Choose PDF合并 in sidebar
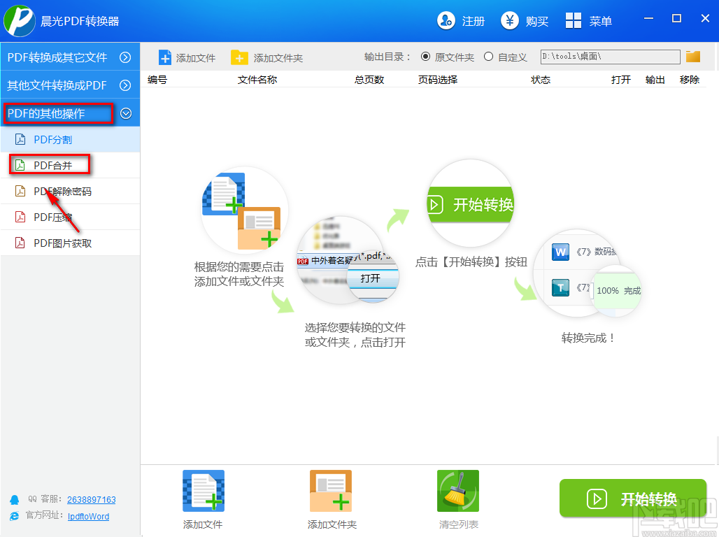The width and height of the screenshot is (719, 537). (x=70, y=165)
